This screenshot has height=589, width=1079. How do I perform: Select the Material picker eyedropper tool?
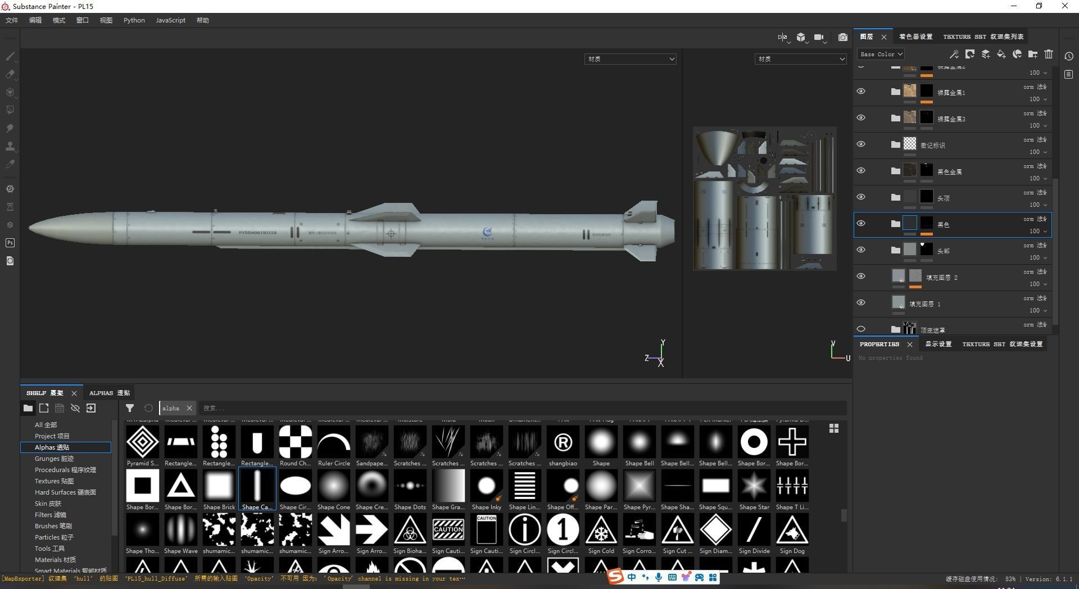tap(10, 164)
